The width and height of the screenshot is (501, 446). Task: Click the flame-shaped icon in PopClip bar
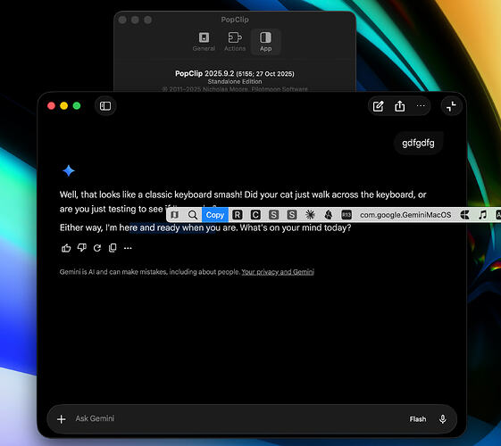coord(328,215)
